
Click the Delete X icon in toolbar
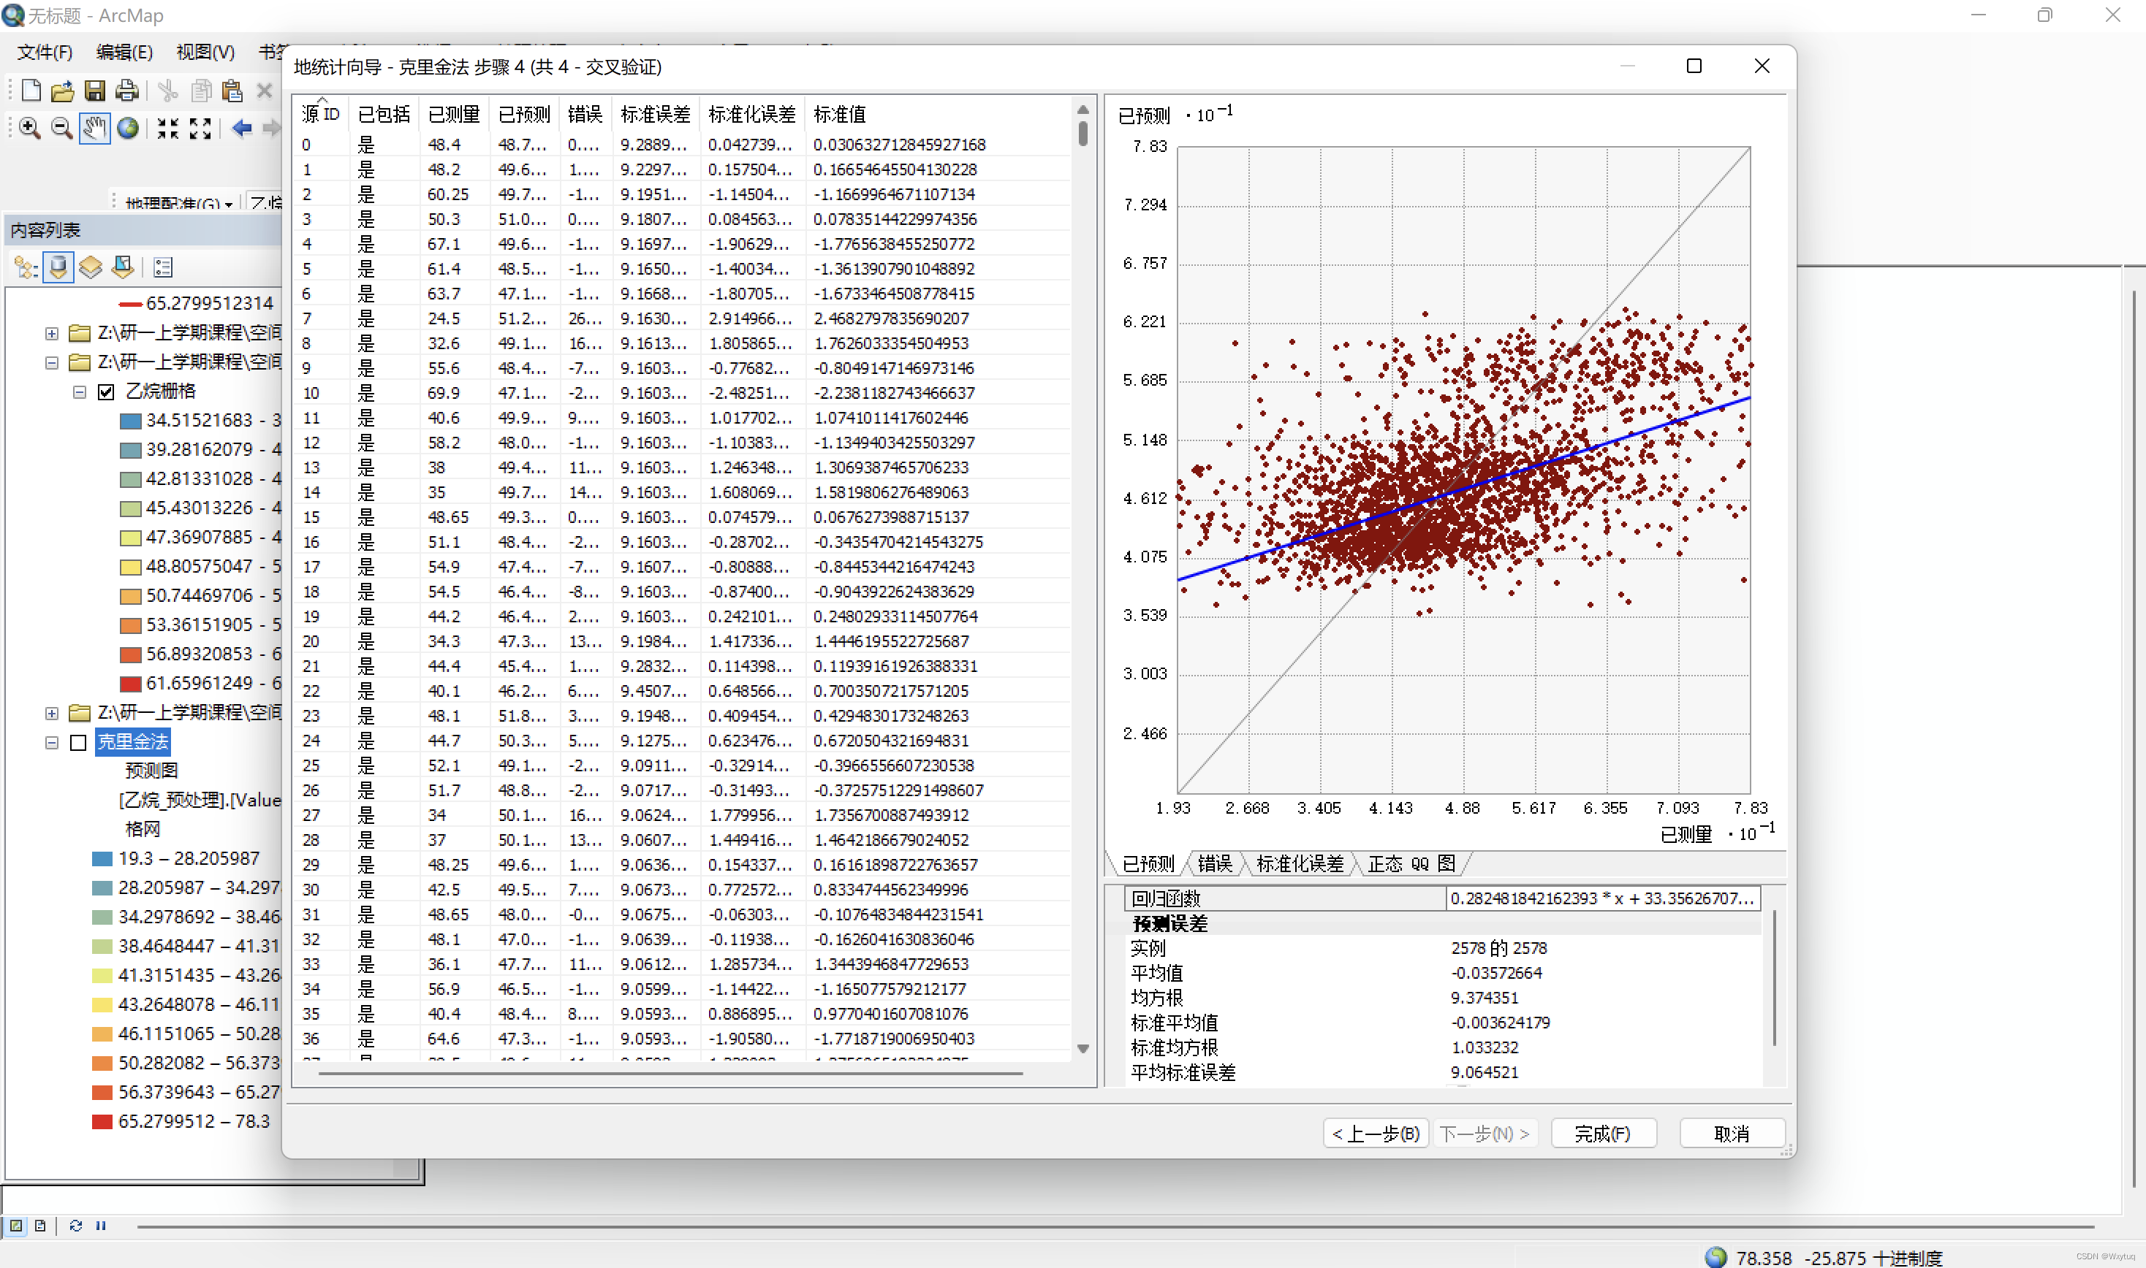coord(264,91)
